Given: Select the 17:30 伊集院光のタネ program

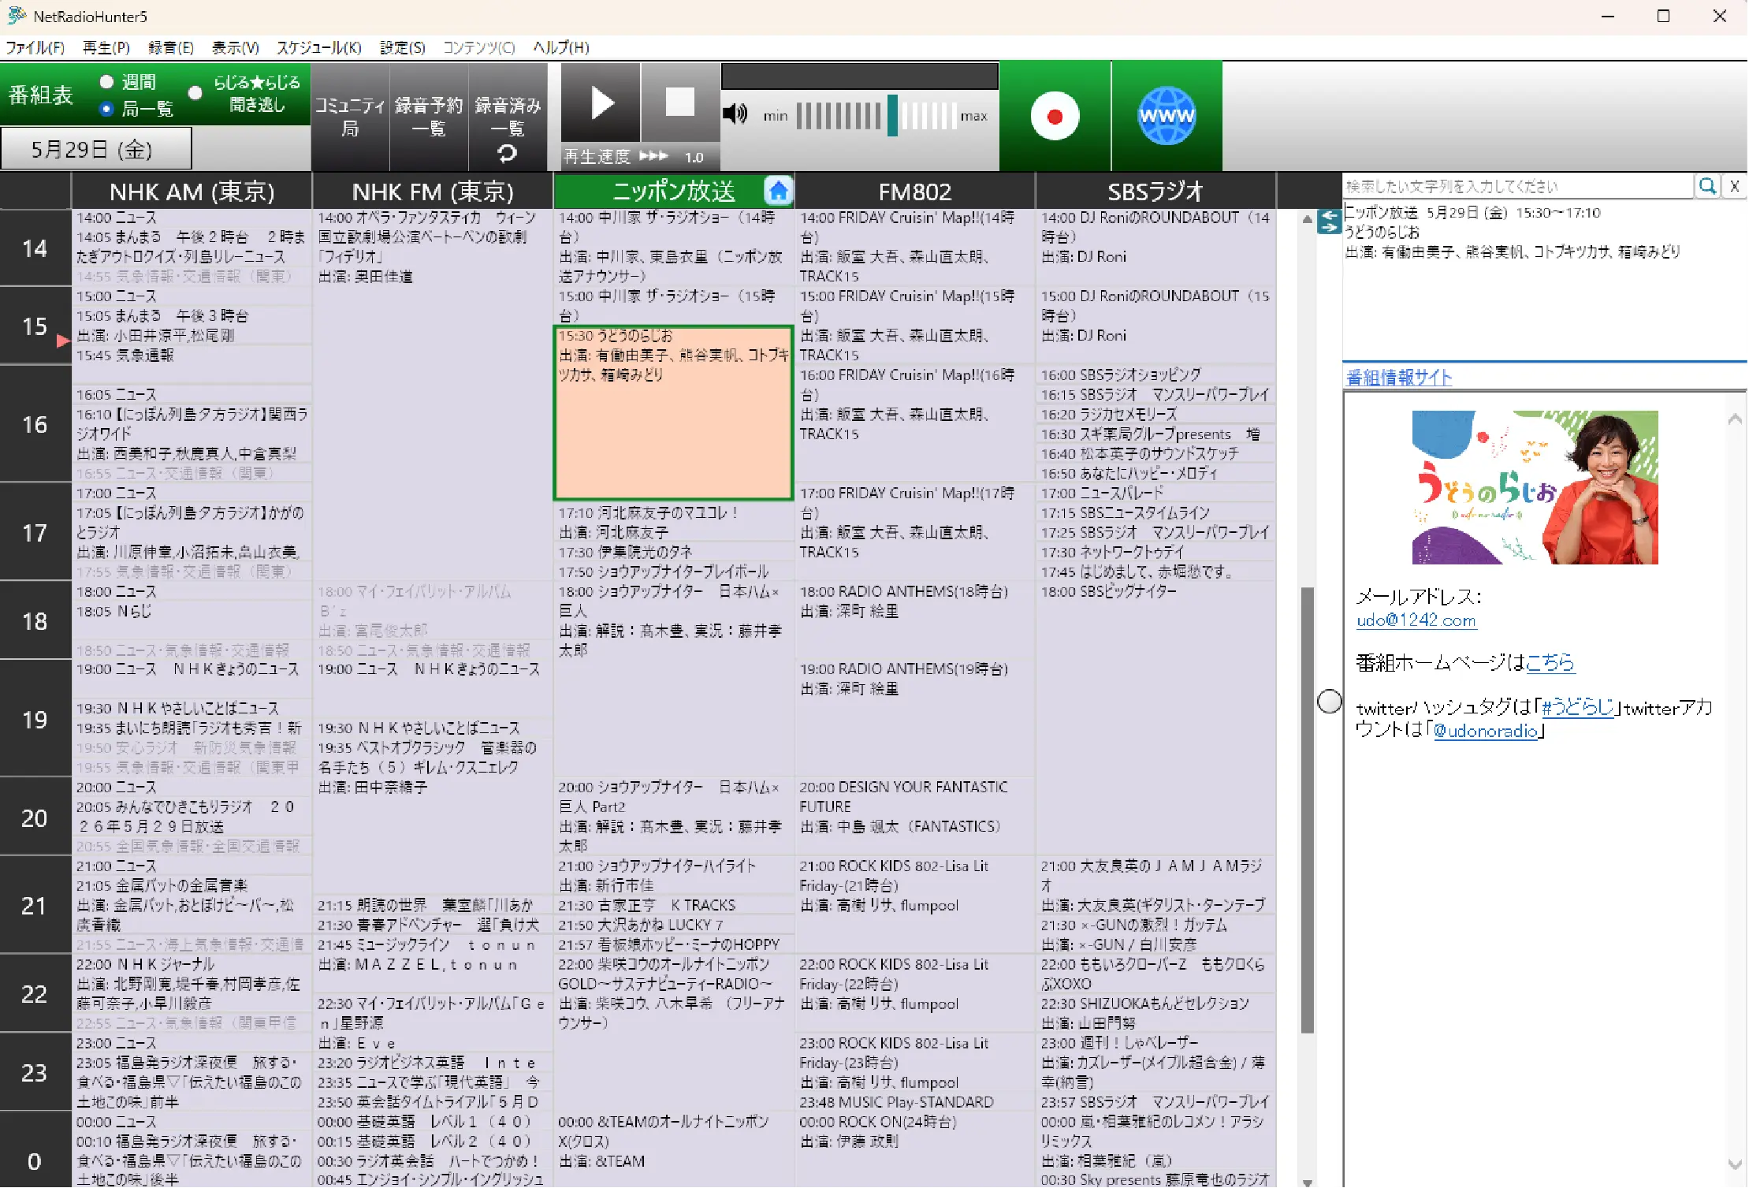Looking at the screenshot, I should pos(673,551).
